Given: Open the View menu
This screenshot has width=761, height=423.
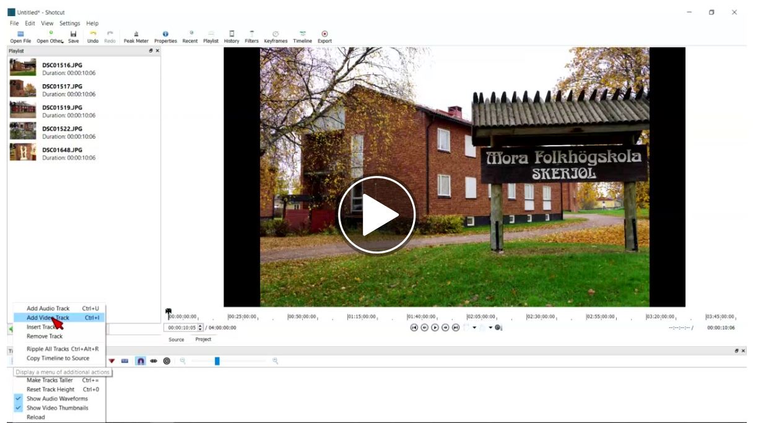Looking at the screenshot, I should coord(47,24).
